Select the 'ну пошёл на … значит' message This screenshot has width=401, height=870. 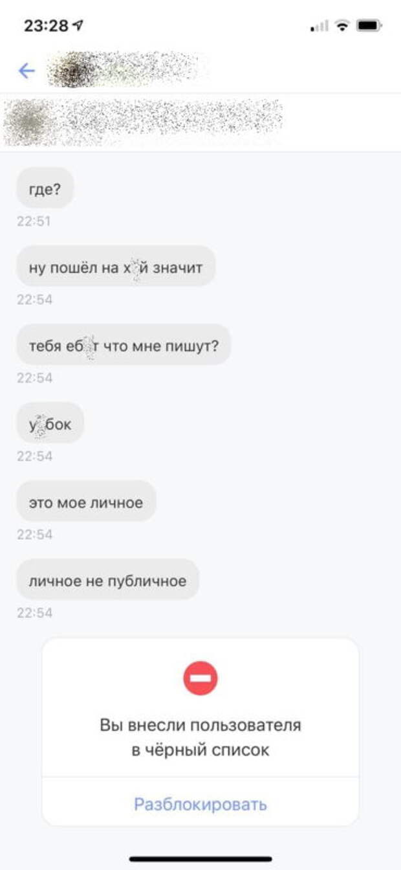116,266
